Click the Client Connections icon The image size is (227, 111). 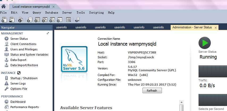(x=7, y=44)
